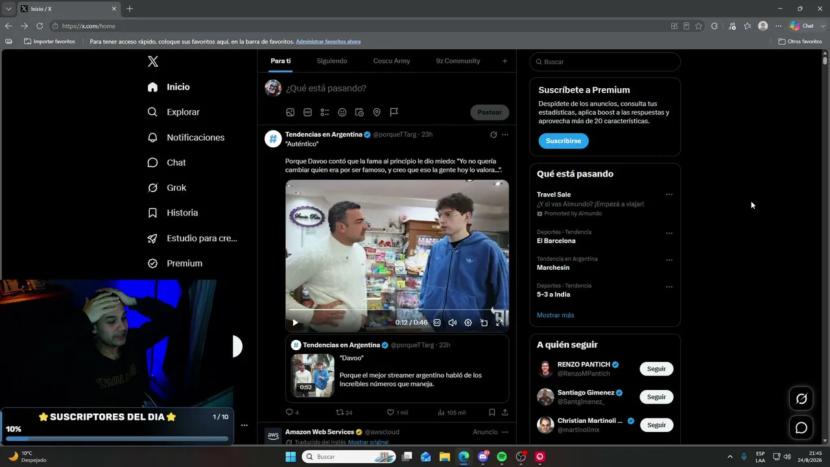The image size is (830, 467).
Task: Open Estudio para creadores item
Action: click(192, 238)
